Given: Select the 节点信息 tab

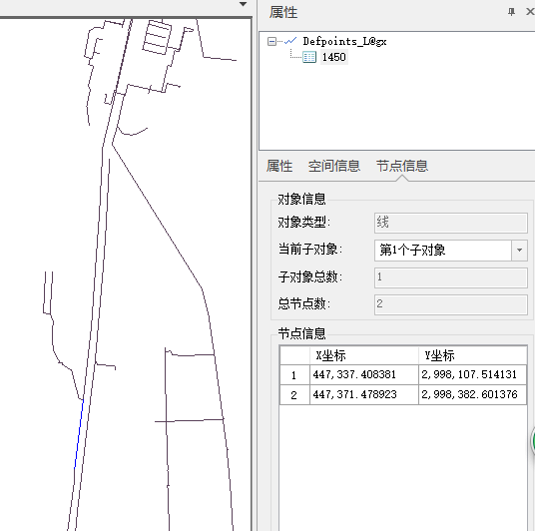Looking at the screenshot, I should [401, 167].
